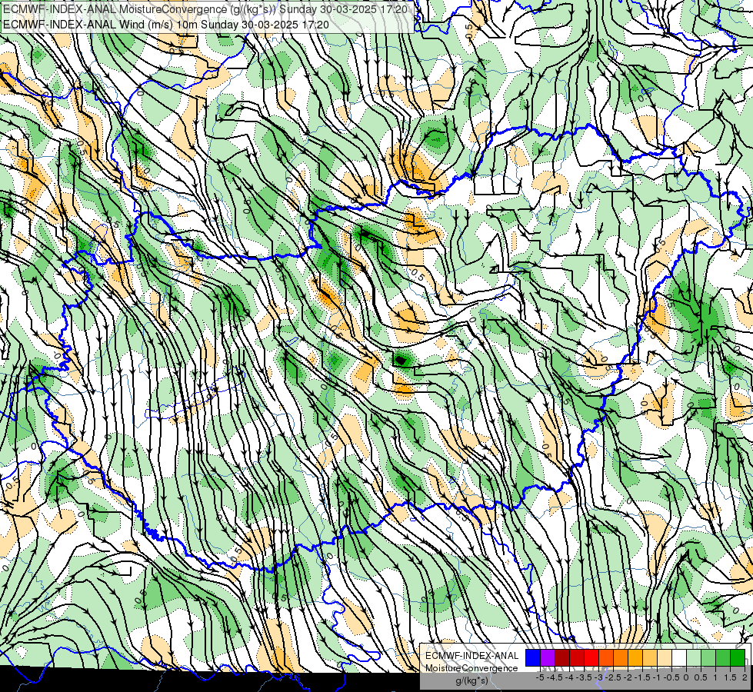Click the -2 tick label in the legend

[x=628, y=677]
